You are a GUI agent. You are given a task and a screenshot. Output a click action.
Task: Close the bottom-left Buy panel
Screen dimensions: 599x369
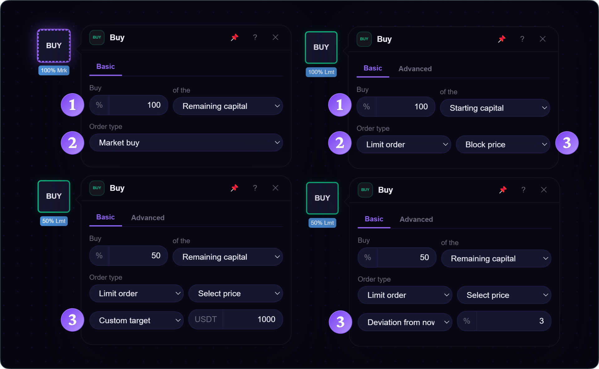(275, 188)
